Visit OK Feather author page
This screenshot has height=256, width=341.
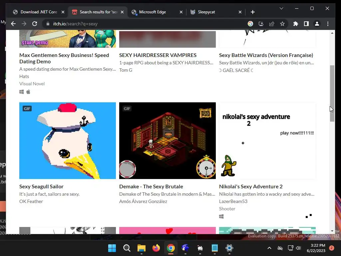click(31, 201)
